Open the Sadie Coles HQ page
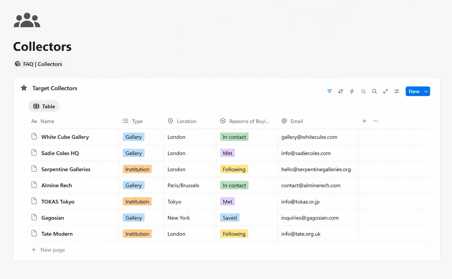Screen dimensions: 452x279 point(60,153)
